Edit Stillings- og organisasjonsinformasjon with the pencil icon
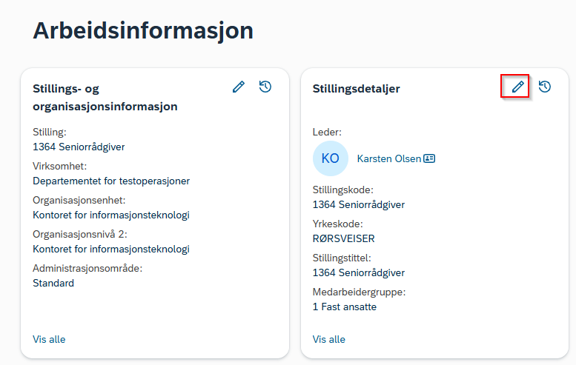Image resolution: width=576 pixels, height=365 pixels. tap(239, 87)
